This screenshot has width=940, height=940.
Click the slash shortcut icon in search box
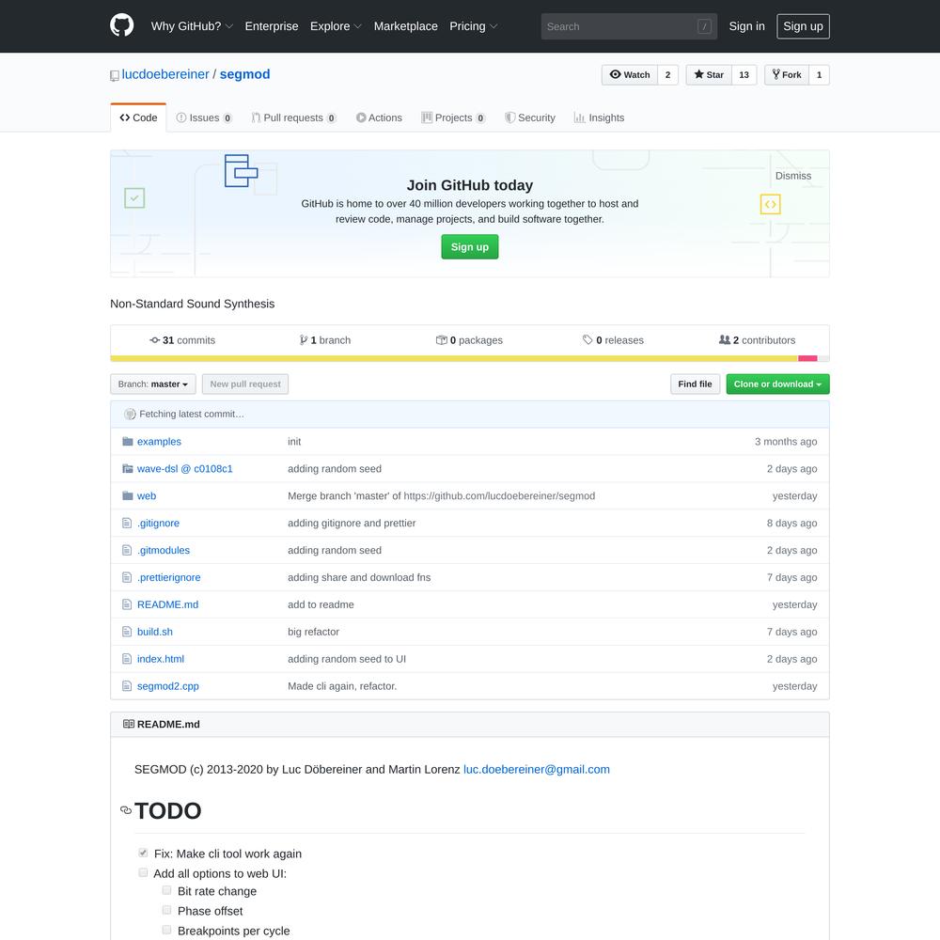704,26
